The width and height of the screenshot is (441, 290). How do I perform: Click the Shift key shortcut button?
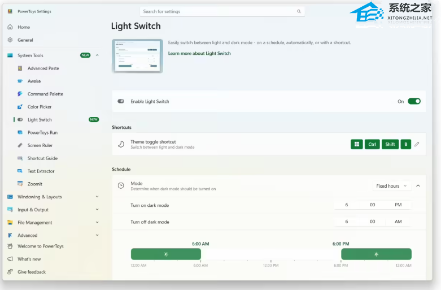(390, 144)
